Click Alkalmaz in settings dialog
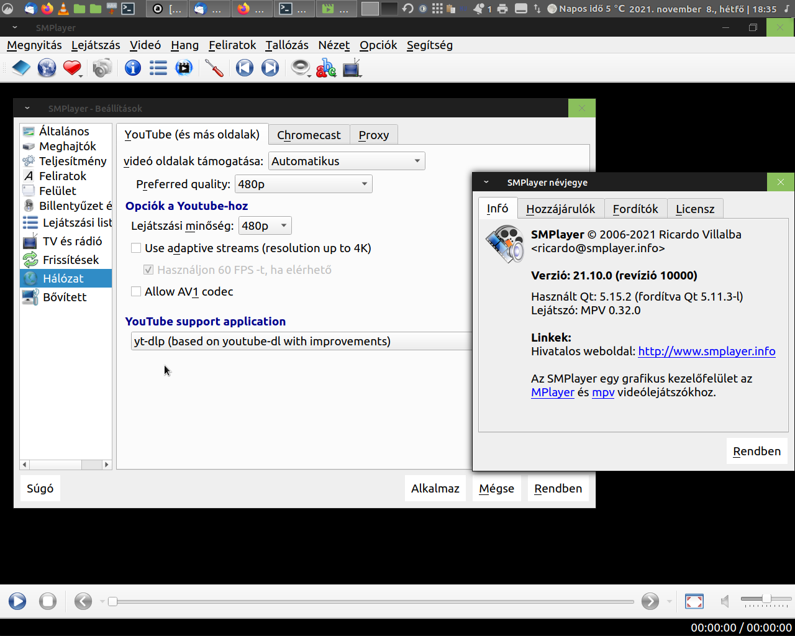The width and height of the screenshot is (795, 636). tap(435, 488)
